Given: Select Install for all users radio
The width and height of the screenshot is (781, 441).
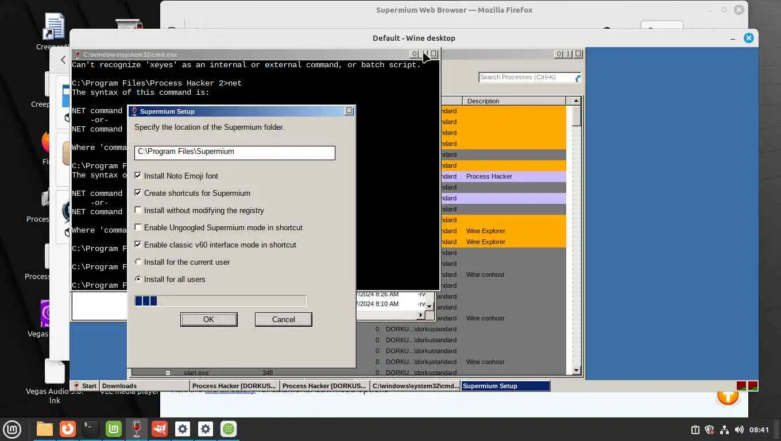Looking at the screenshot, I should 138,279.
